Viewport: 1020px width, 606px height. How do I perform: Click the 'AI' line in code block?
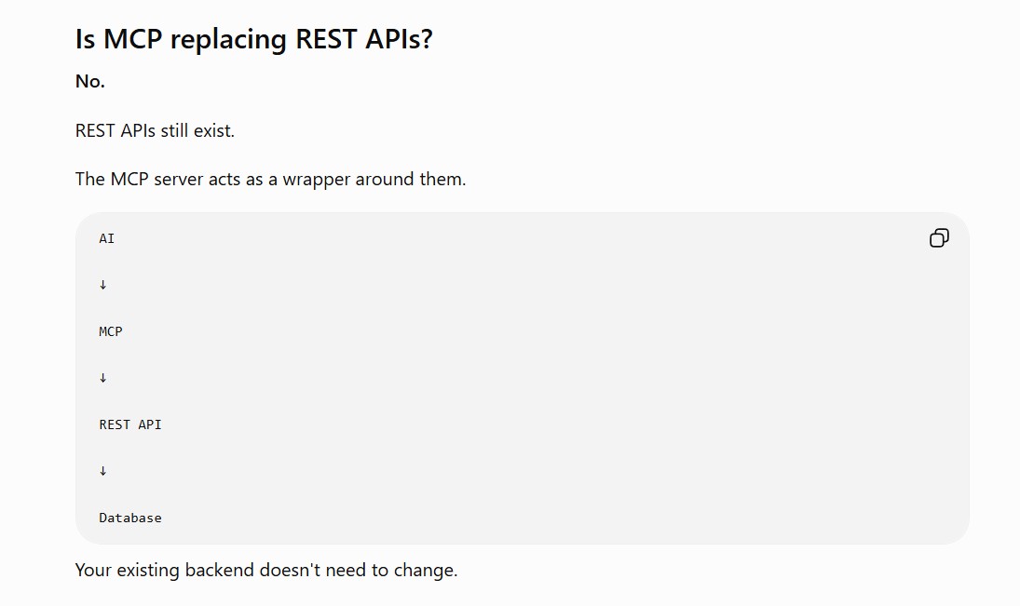(x=107, y=238)
